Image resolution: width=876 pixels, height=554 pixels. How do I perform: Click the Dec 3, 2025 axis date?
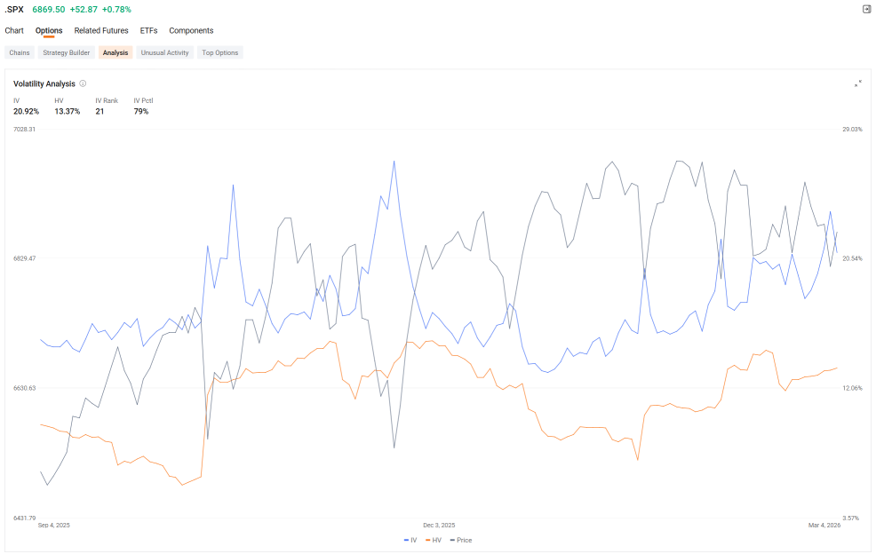[439, 525]
